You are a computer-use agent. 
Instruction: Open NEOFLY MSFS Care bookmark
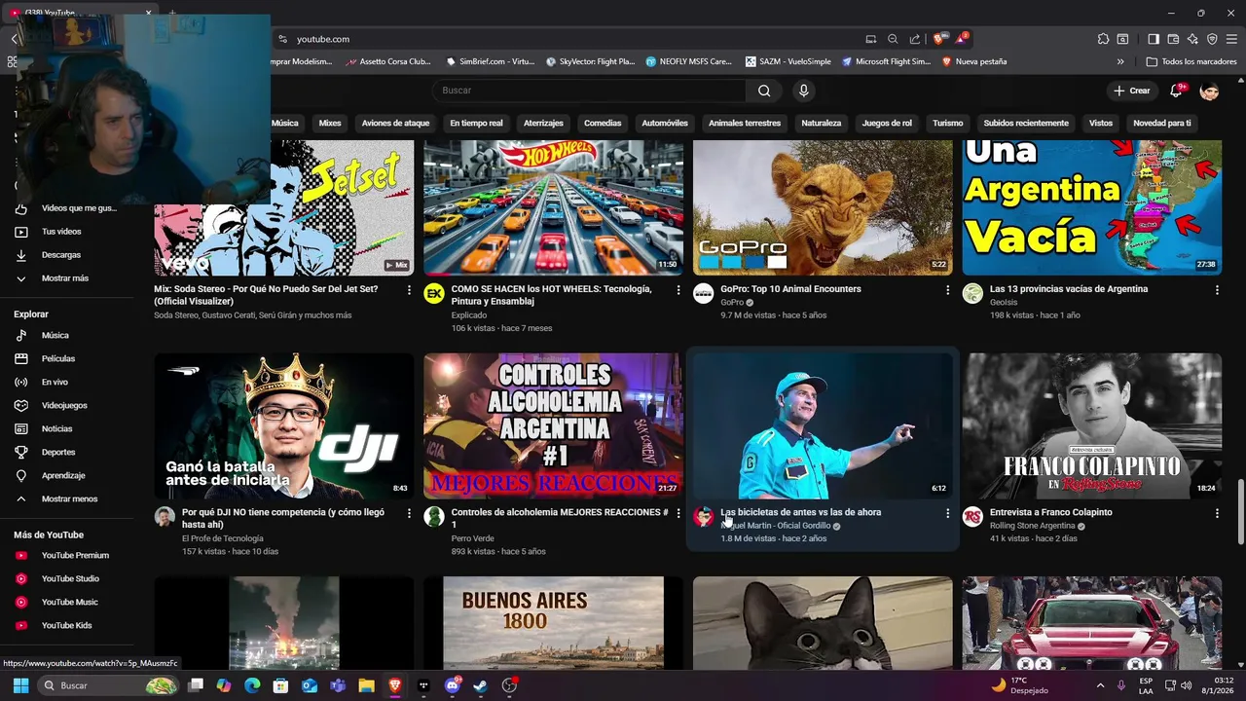(687, 61)
